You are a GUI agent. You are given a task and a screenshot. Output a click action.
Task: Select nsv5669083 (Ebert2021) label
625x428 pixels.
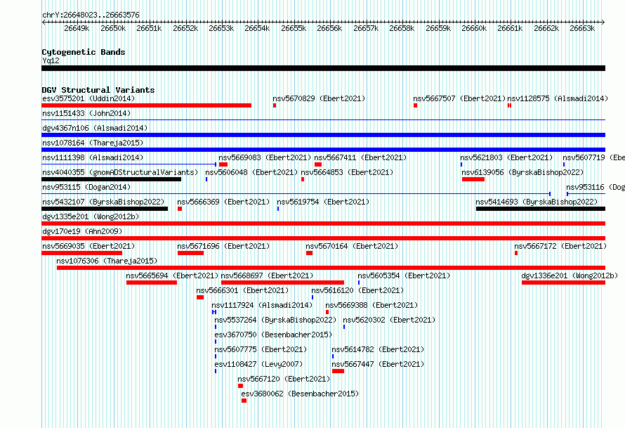point(265,157)
